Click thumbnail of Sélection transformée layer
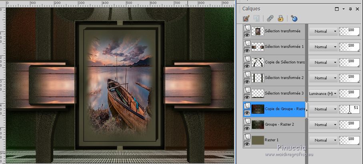363x164 pixels. (x=258, y=31)
